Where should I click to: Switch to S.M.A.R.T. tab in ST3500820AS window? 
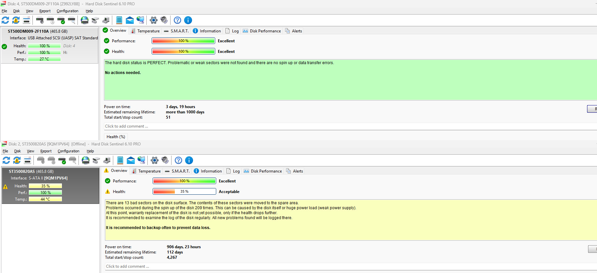(x=177, y=171)
